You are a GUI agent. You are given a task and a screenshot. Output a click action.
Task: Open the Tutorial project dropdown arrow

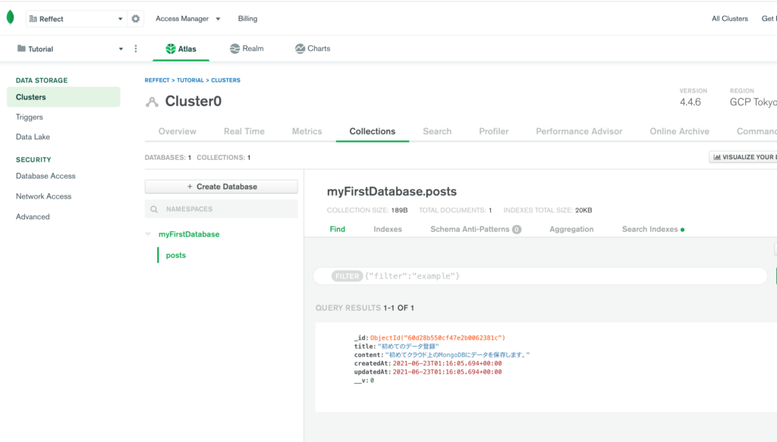point(121,49)
